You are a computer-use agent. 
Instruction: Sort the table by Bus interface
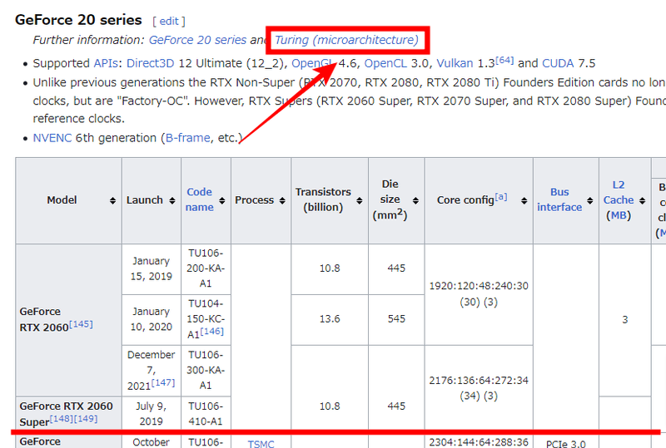[x=590, y=201]
